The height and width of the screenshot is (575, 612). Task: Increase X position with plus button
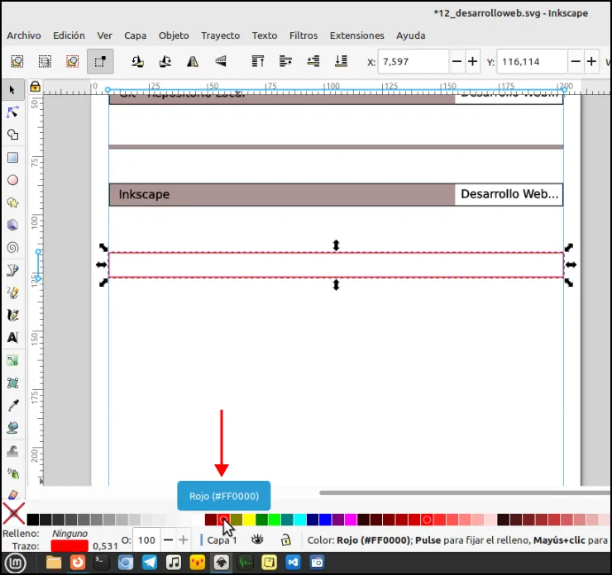coord(473,62)
